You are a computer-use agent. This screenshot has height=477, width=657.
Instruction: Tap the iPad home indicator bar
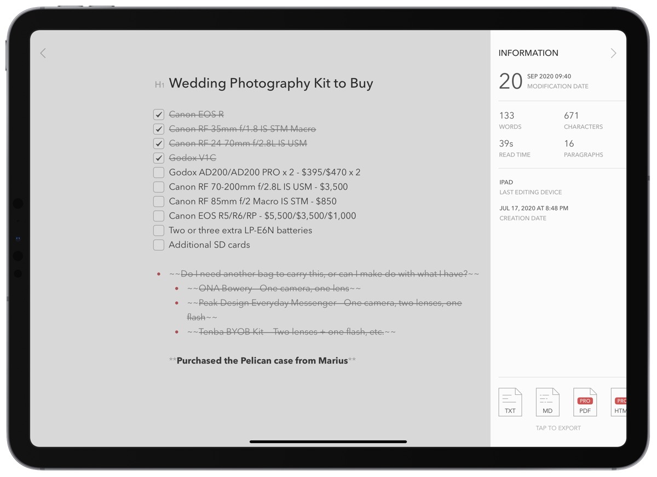(x=328, y=441)
